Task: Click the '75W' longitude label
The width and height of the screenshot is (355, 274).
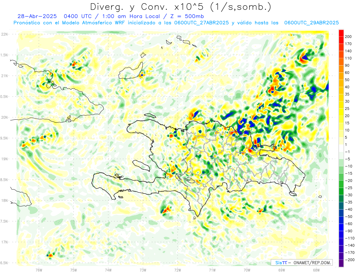Action: pyautogui.click(x=74, y=270)
